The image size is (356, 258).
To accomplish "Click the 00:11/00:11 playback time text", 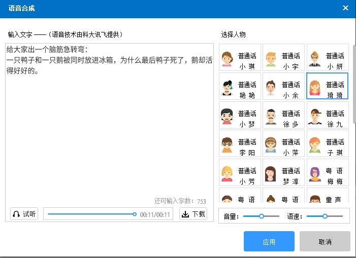I will click(155, 214).
